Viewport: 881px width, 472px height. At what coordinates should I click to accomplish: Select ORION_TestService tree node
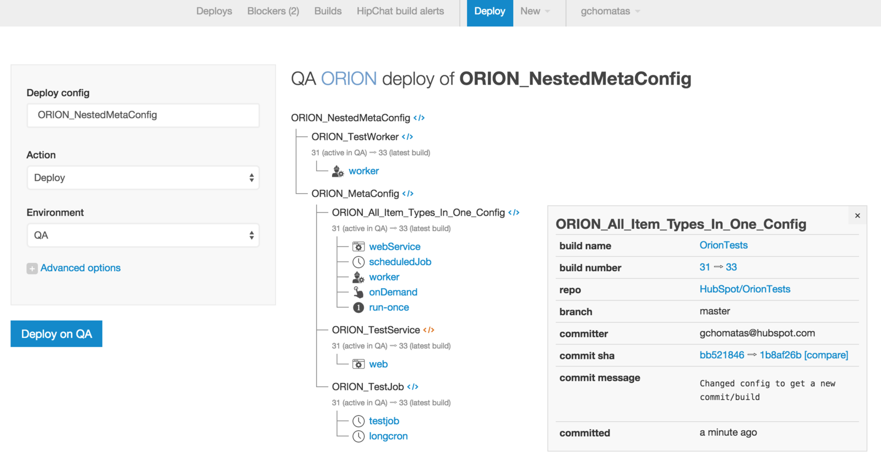[x=376, y=330]
